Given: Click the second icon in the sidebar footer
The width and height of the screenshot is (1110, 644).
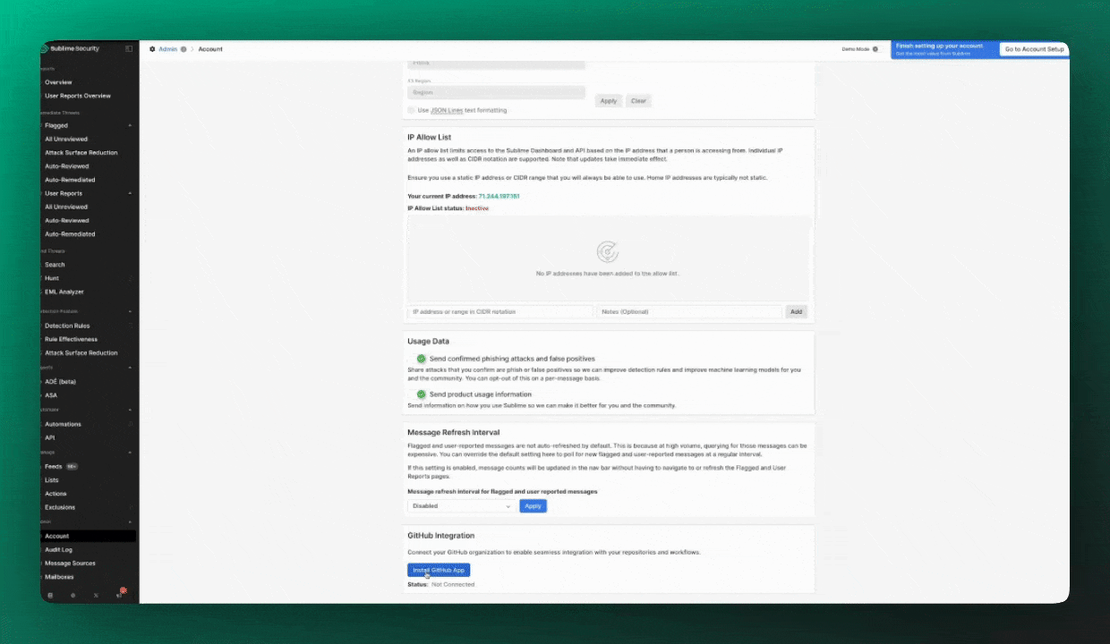Looking at the screenshot, I should 73,595.
